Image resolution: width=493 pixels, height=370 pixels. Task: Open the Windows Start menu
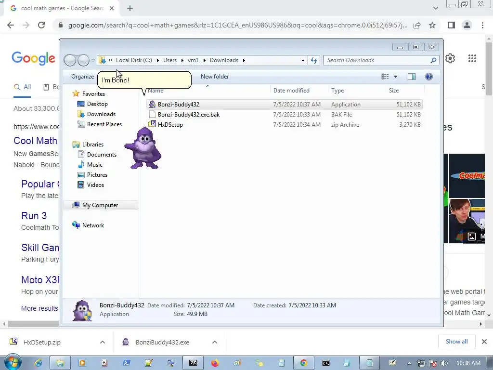coord(13,362)
